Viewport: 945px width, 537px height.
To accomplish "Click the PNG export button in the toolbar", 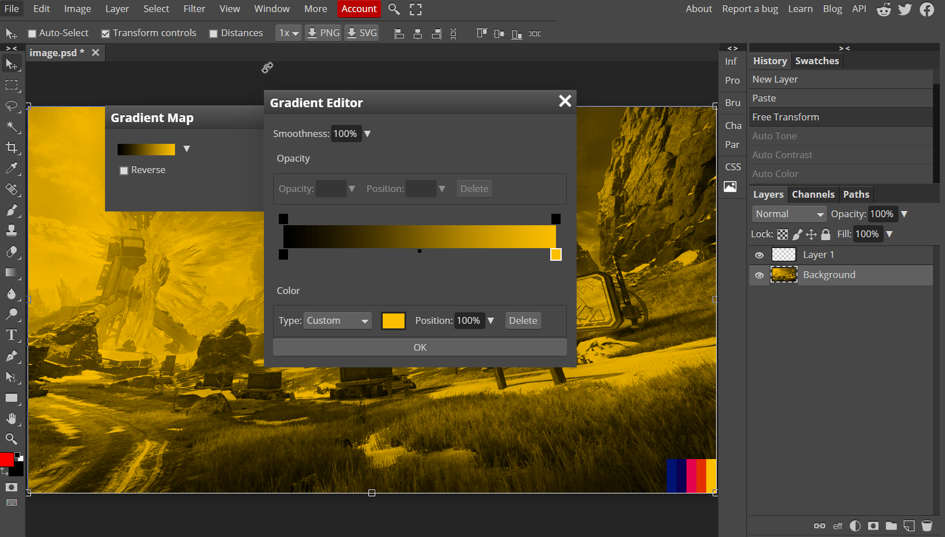I will [322, 33].
